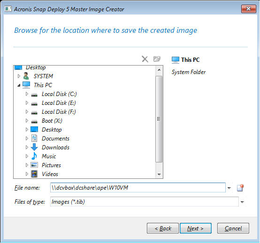Screen dimensions: 260x243
Task: Expand the Pictures folder
Action: click(x=27, y=165)
